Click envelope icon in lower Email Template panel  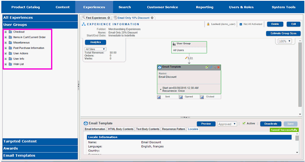86,123
